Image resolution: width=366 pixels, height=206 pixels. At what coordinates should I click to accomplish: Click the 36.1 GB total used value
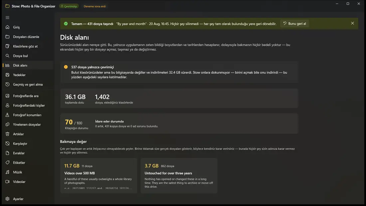point(75,97)
